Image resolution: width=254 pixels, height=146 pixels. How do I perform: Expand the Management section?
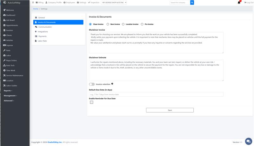10,95
